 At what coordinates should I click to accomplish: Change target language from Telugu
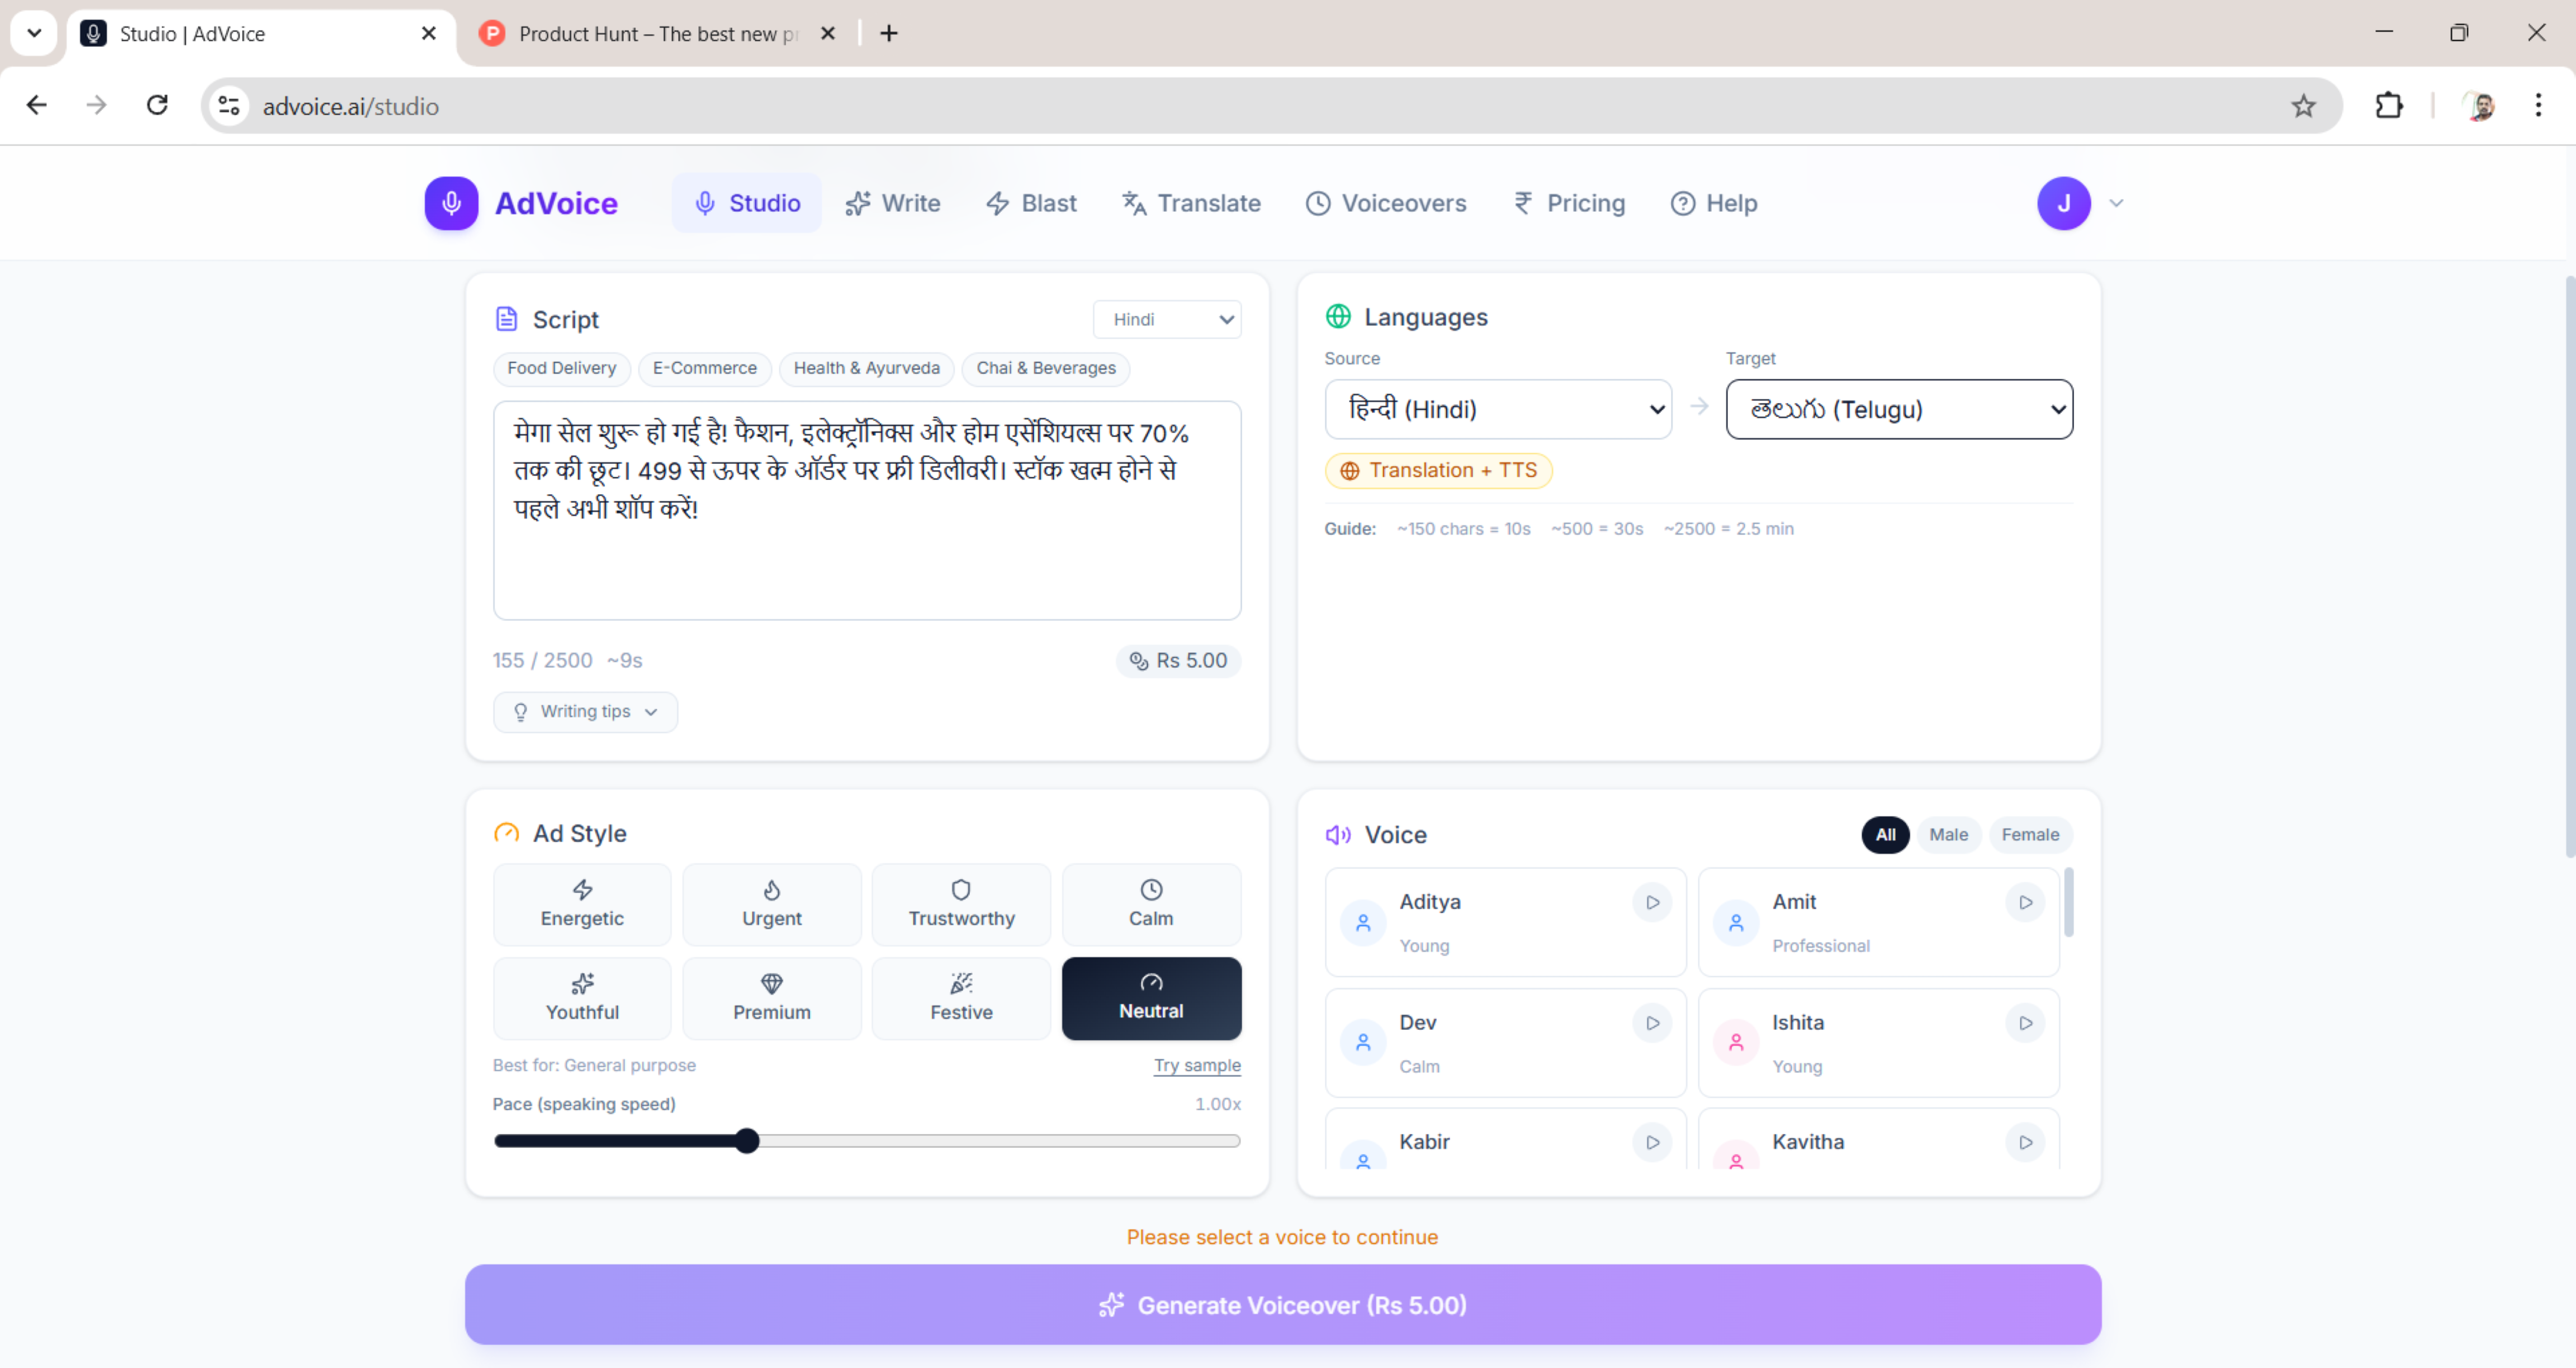(x=1898, y=409)
